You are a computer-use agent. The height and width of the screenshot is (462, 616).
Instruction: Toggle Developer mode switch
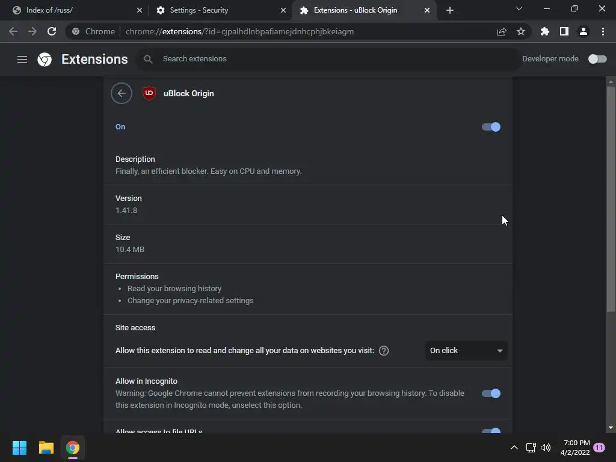597,59
